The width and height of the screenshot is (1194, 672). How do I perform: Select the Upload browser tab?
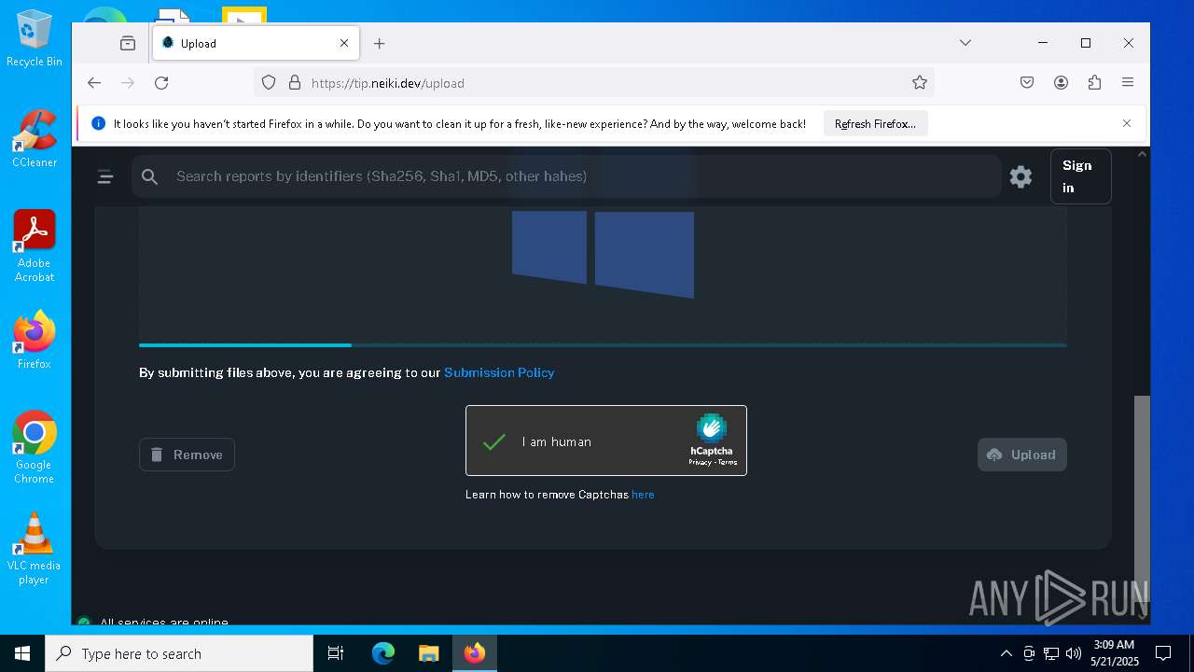pyautogui.click(x=255, y=43)
